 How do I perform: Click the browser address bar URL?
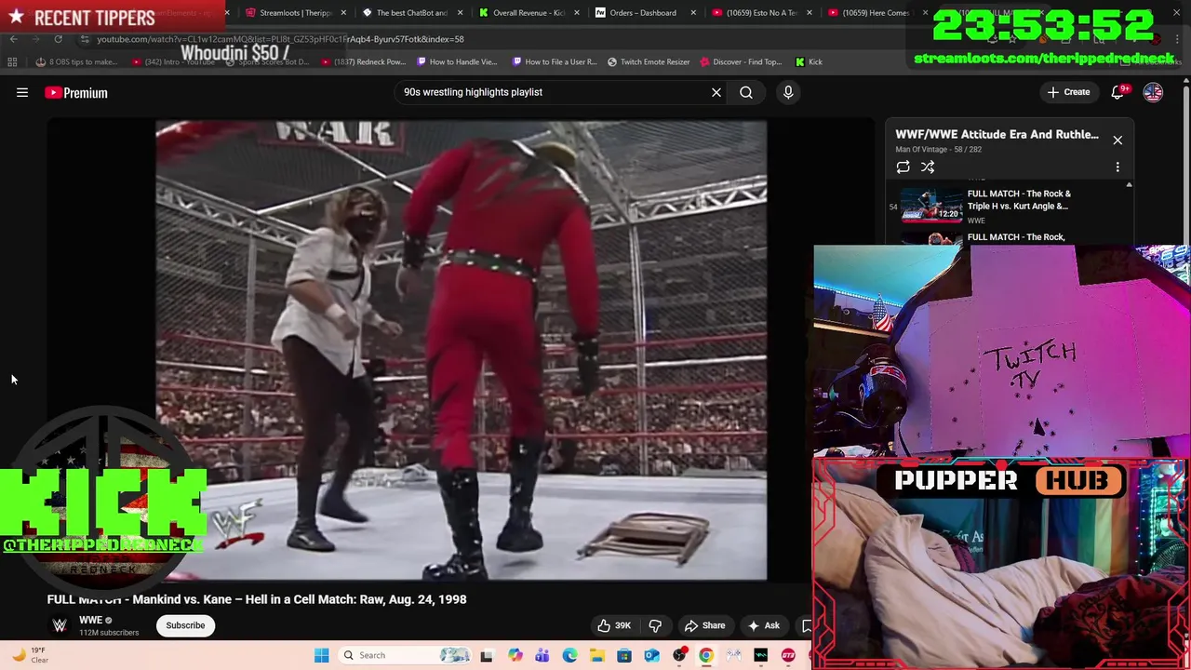point(281,39)
